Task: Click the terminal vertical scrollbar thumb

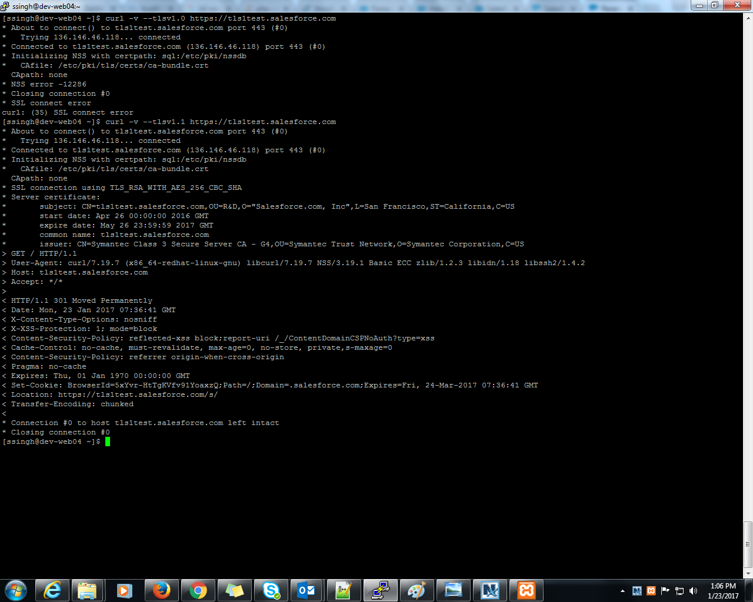Action: [x=748, y=544]
